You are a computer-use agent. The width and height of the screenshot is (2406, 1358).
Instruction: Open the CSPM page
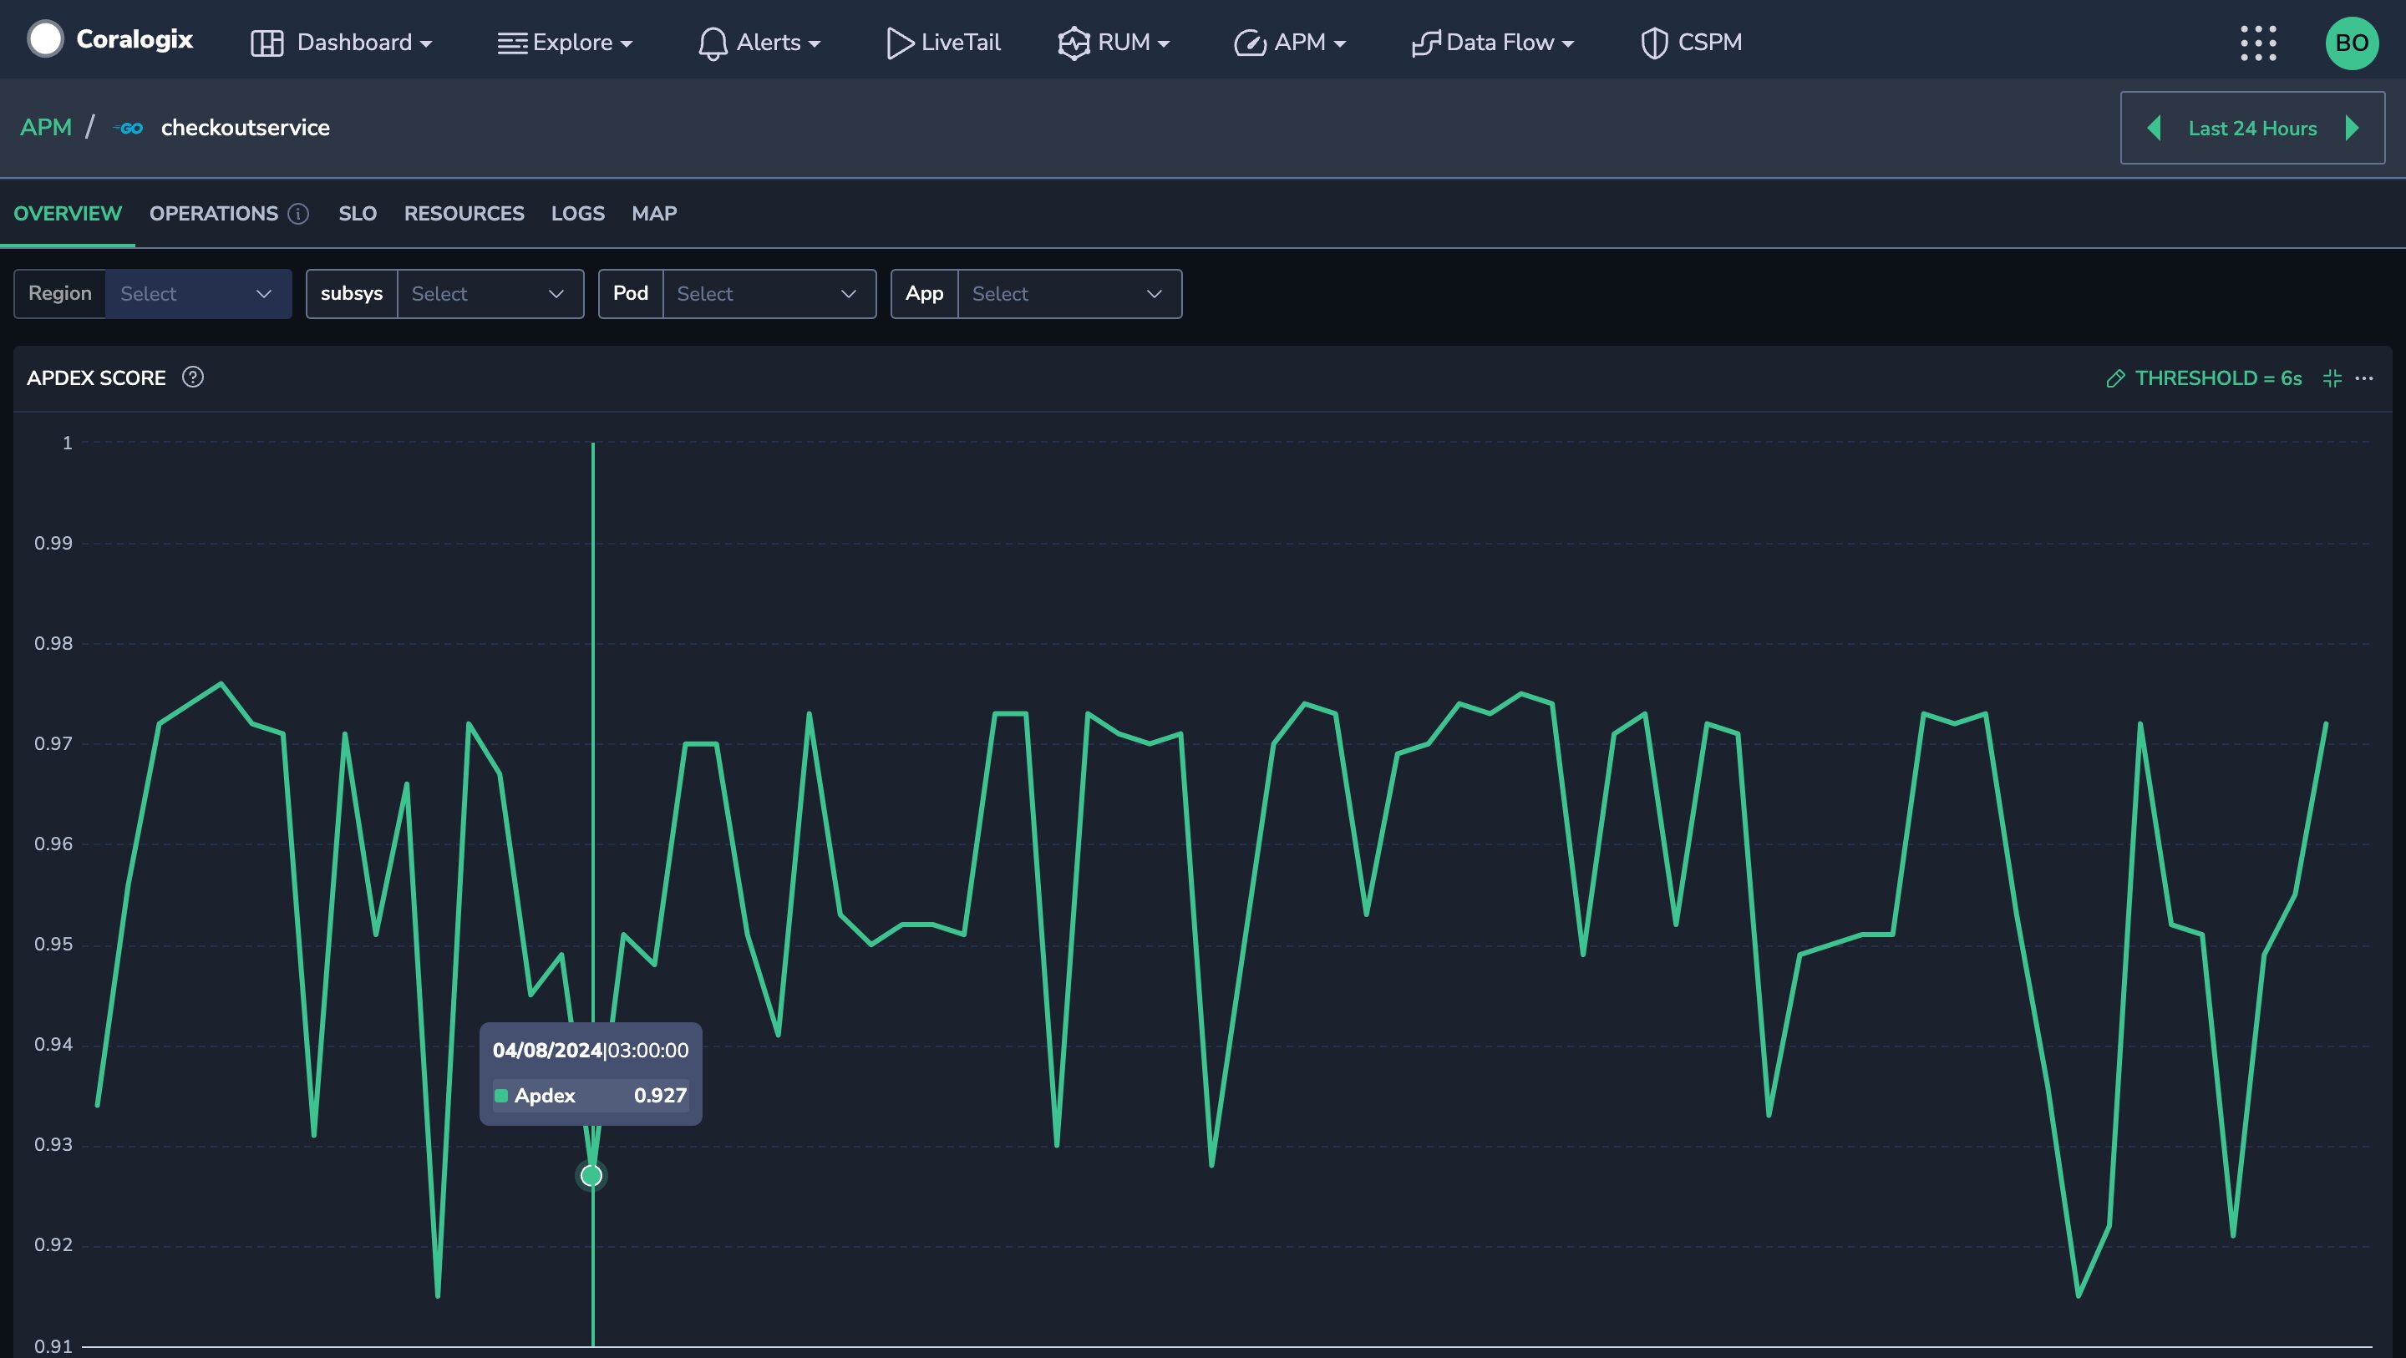(x=1691, y=43)
